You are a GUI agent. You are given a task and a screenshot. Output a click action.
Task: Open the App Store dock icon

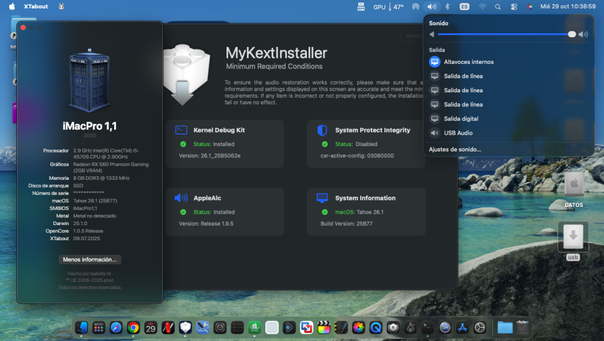tap(462, 328)
